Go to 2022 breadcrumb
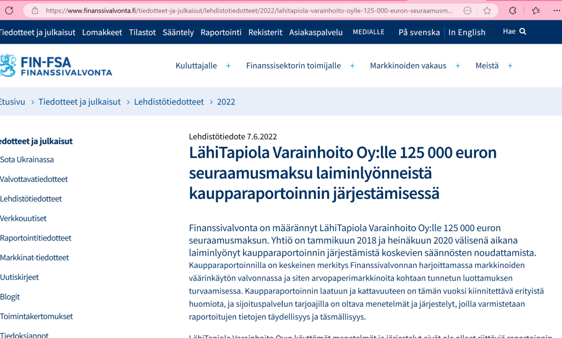Viewport: 562px width, 338px height. click(226, 102)
